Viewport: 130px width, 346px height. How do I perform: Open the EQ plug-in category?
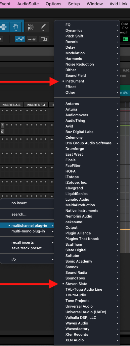(x=87, y=25)
